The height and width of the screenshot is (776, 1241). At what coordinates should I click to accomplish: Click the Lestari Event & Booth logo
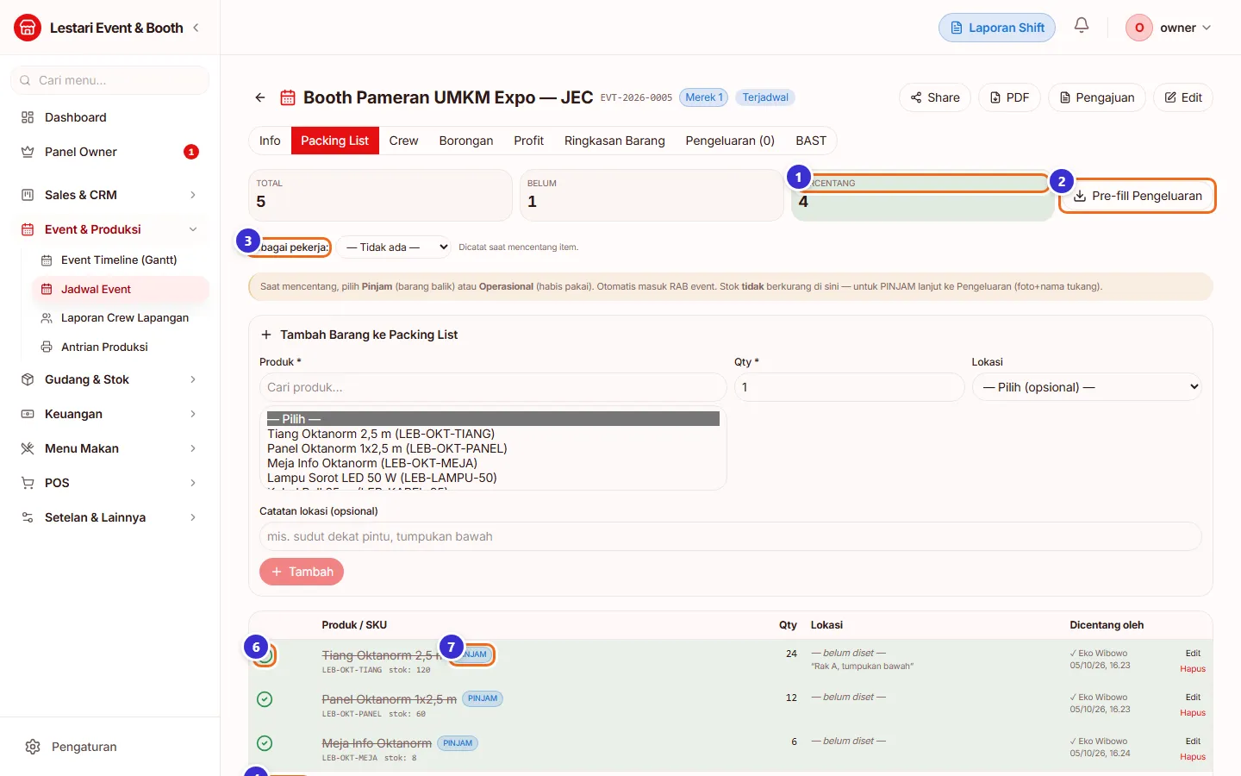pos(28,28)
